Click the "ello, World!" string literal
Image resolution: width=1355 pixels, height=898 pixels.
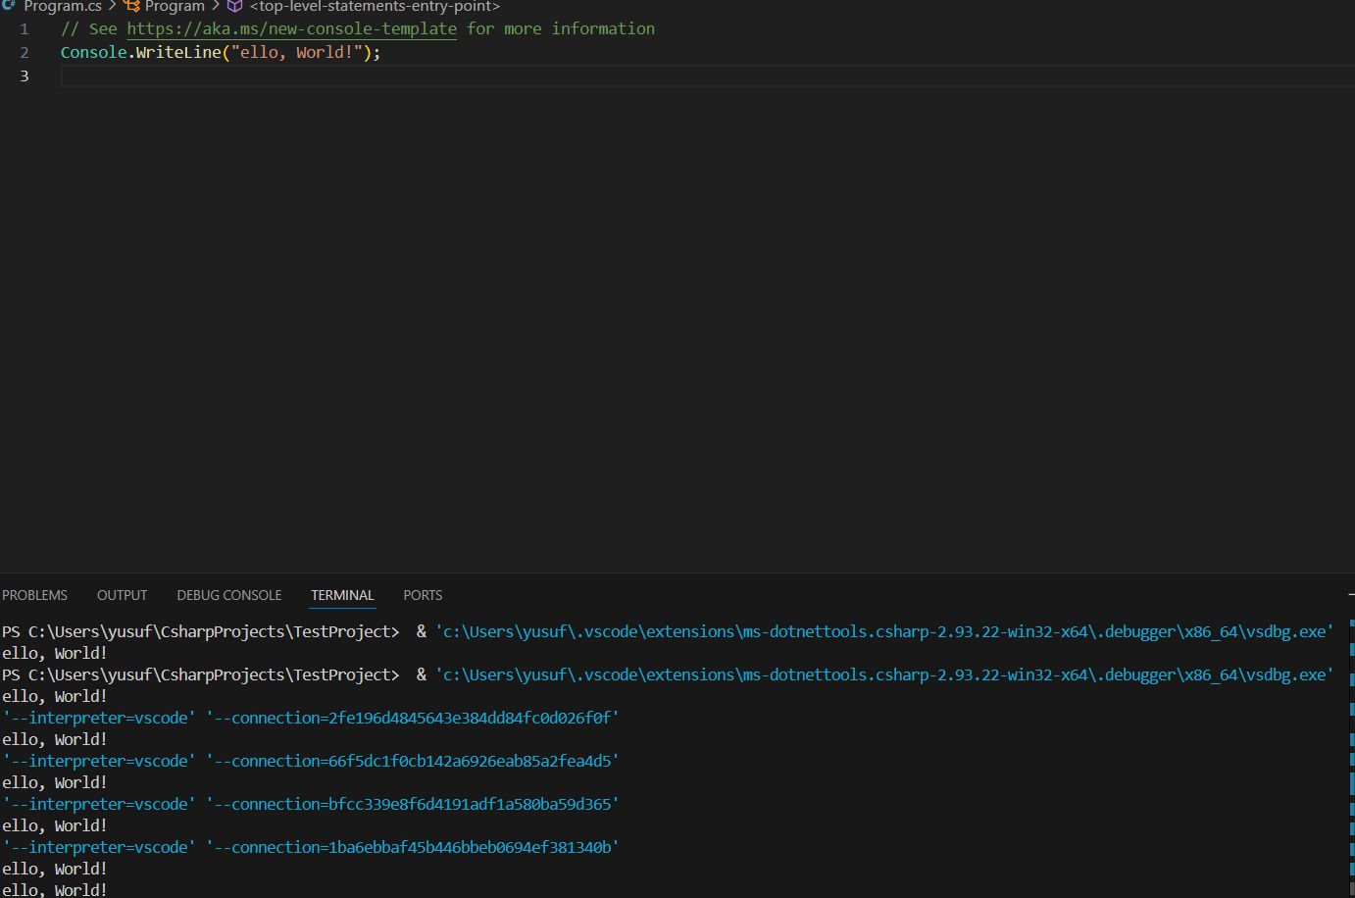[x=296, y=53]
